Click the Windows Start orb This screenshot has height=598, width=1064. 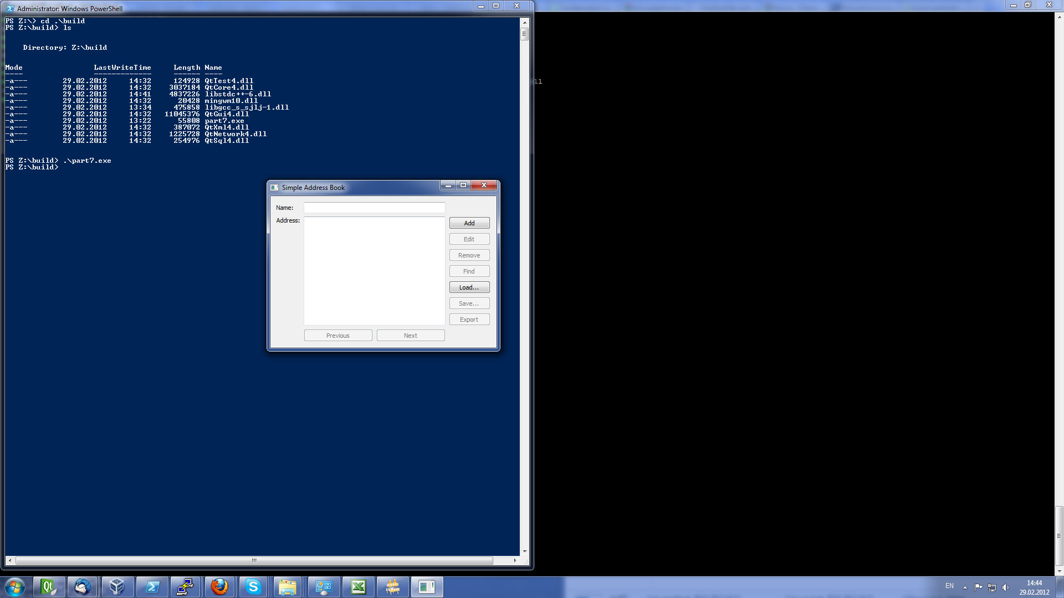(x=15, y=587)
